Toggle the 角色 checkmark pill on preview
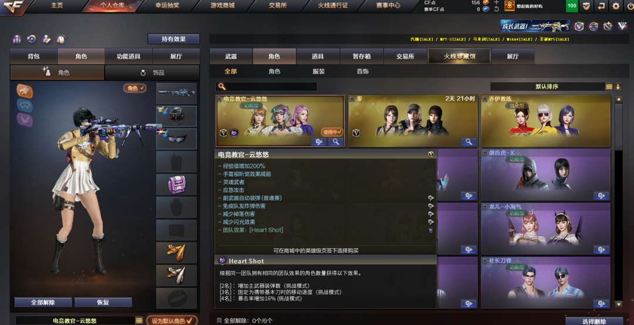The height and width of the screenshot is (325, 634). (x=134, y=88)
